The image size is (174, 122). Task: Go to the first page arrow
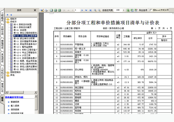(x=64, y=10)
